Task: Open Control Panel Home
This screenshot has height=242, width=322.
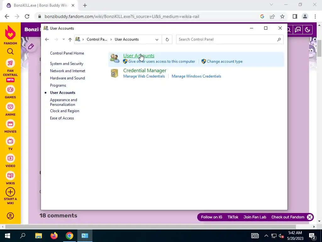Action: (67, 53)
